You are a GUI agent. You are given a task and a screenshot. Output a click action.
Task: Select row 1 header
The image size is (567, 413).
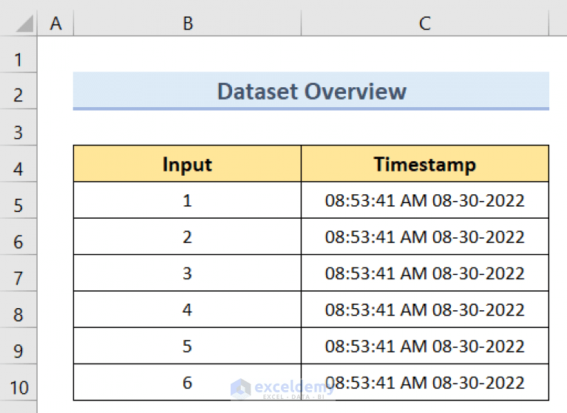(18, 54)
